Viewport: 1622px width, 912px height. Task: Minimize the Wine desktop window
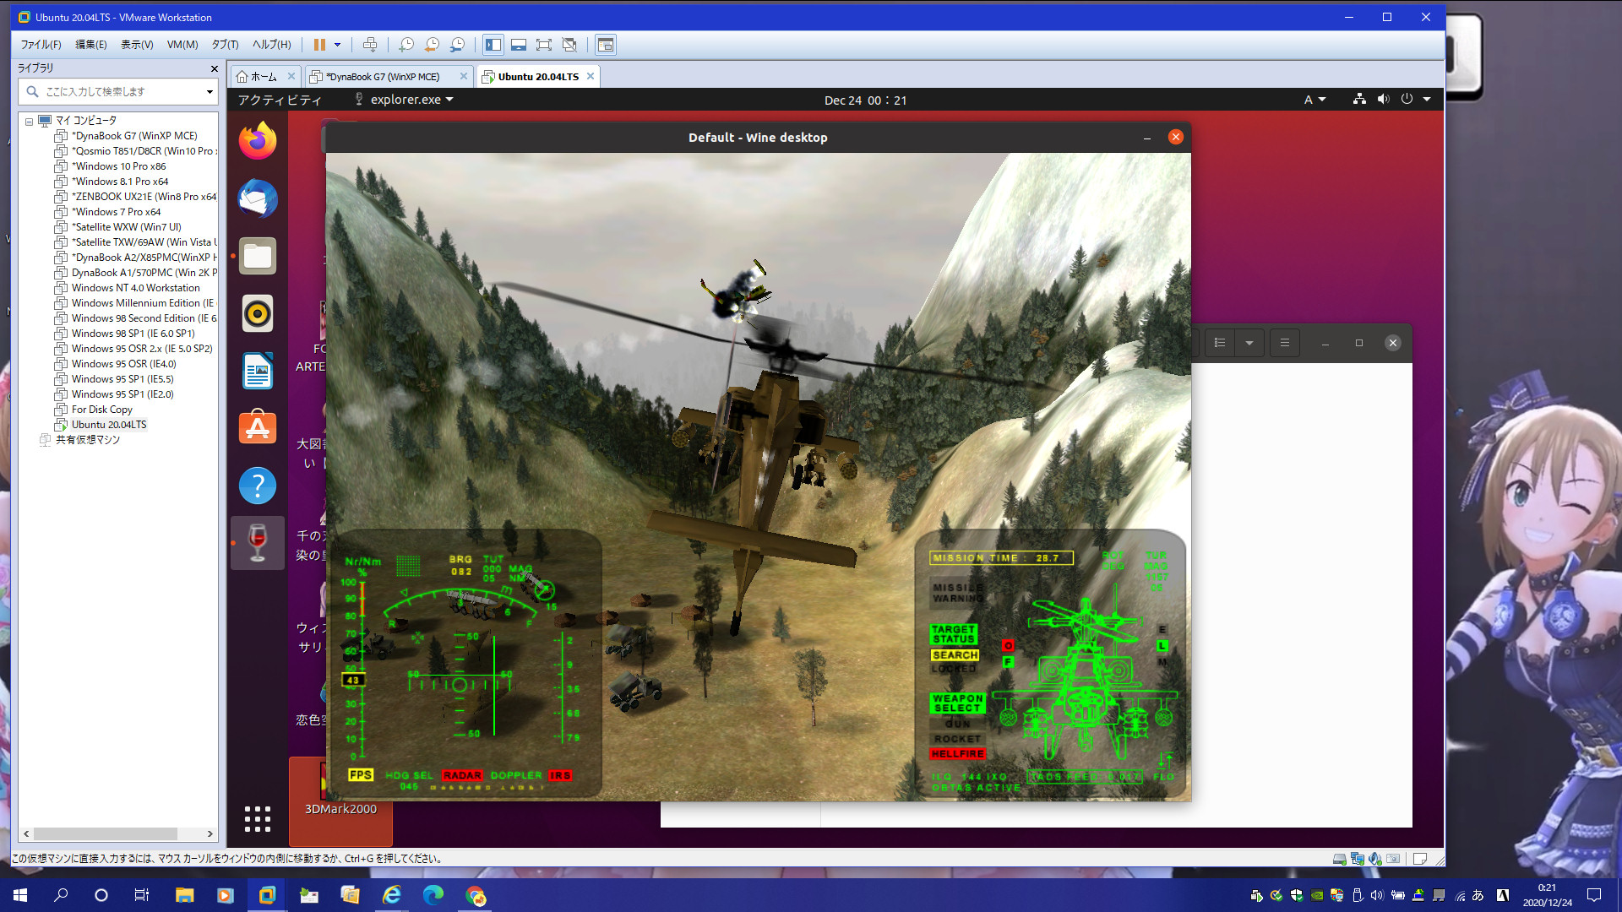pos(1147,137)
